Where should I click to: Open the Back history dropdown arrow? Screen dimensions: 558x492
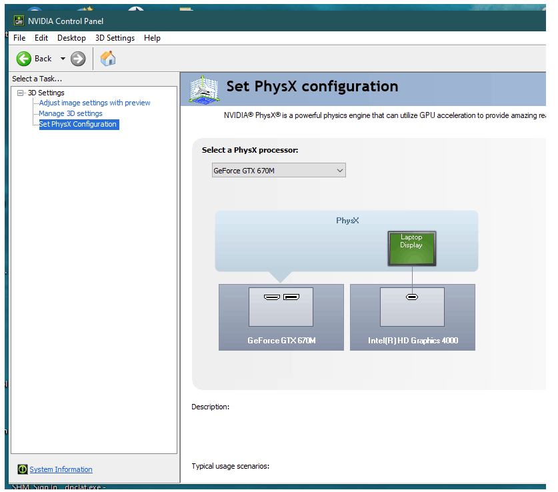63,59
